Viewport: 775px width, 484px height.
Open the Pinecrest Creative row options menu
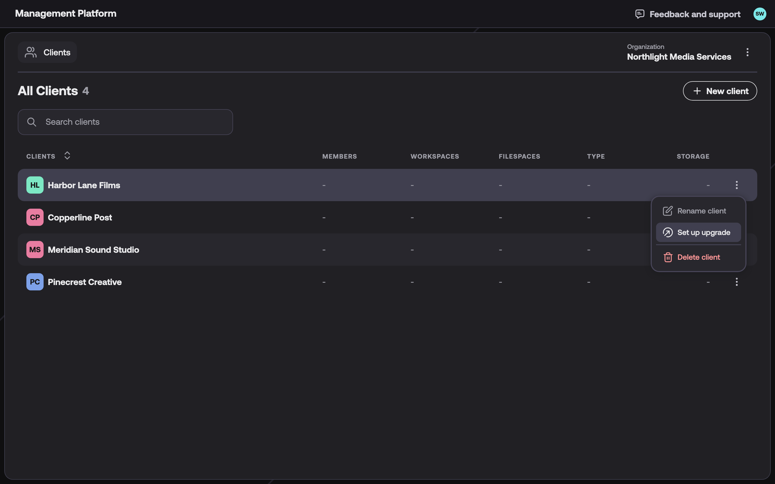click(737, 282)
